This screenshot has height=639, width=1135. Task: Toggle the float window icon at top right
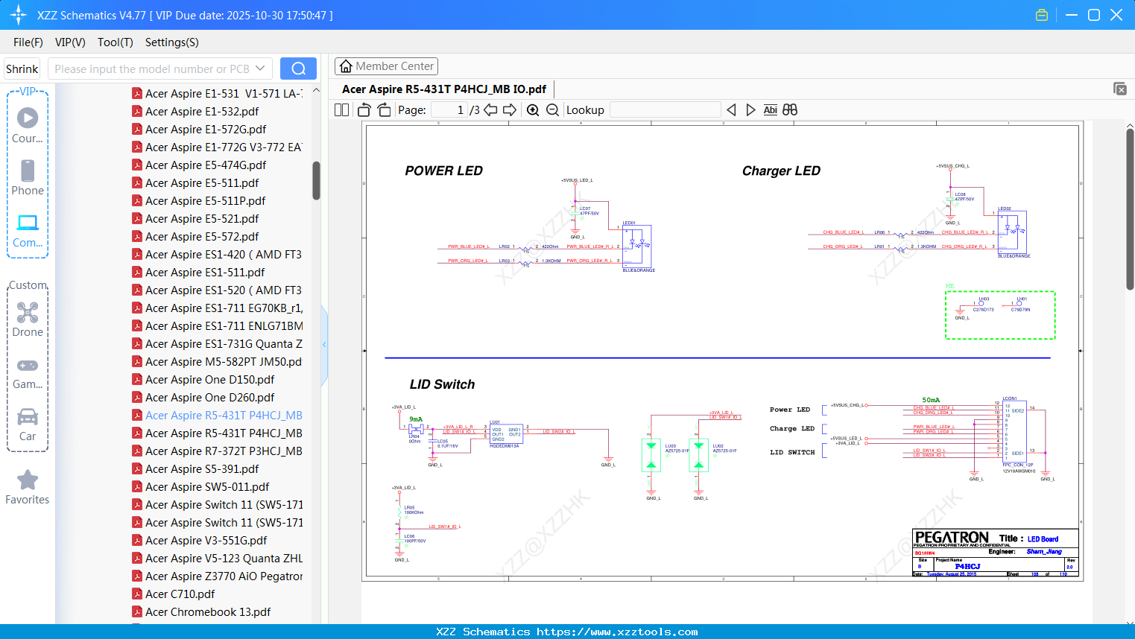tap(1119, 89)
